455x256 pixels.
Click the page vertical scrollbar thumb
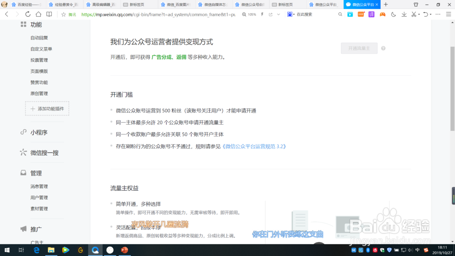click(452, 88)
